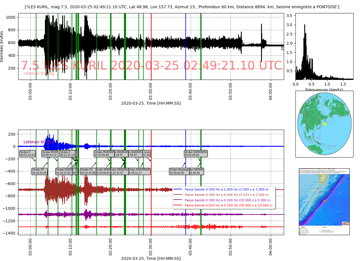Image resolution: width=364 pixels, height=261 pixels.
Task: Click the Ondes PKiKP label box
Action: [50, 154]
